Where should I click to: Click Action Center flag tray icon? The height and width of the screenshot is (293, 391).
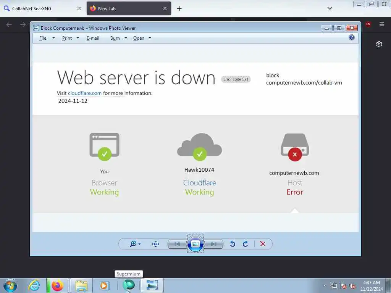coord(343,286)
